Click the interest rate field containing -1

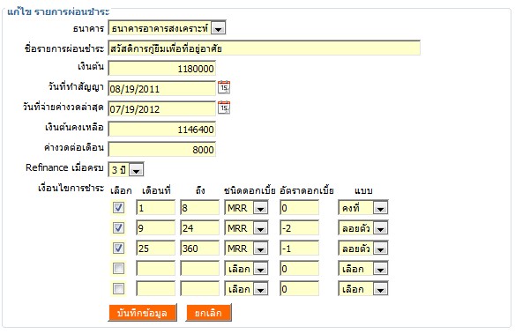(300, 249)
